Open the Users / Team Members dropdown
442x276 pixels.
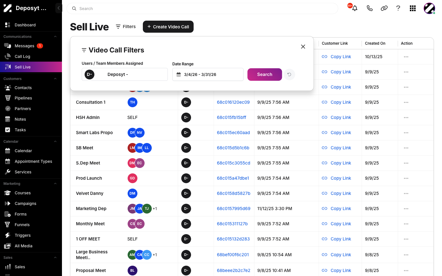click(x=125, y=75)
